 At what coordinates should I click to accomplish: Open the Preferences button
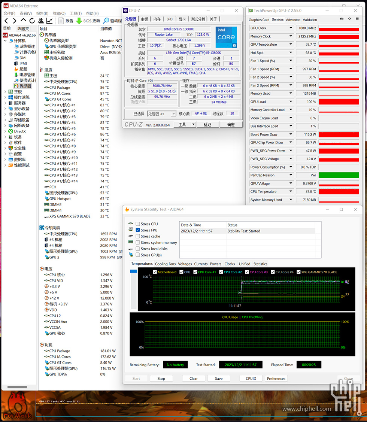pyautogui.click(x=276, y=379)
